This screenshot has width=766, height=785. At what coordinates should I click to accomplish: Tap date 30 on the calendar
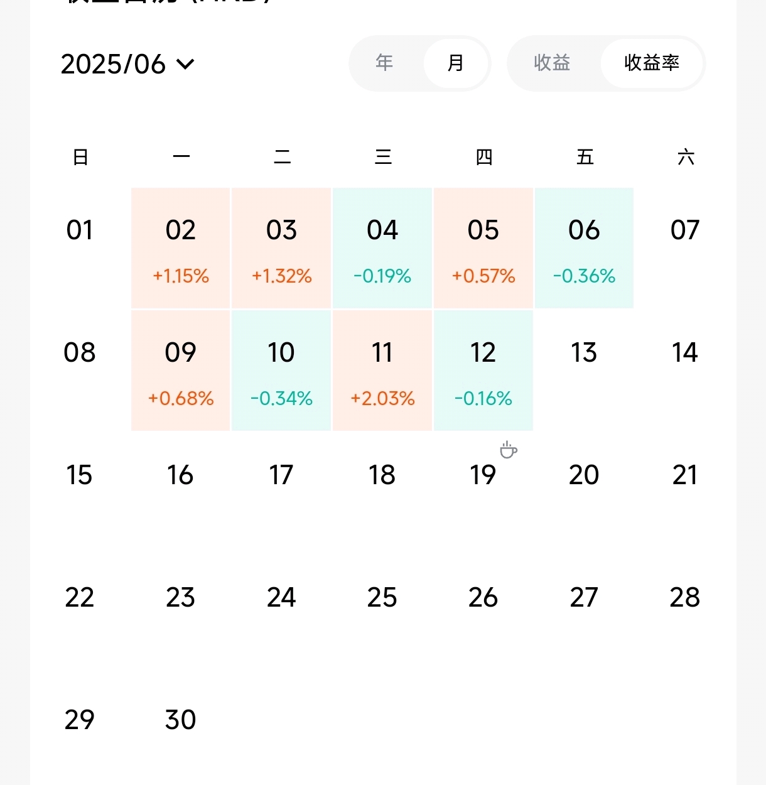181,720
